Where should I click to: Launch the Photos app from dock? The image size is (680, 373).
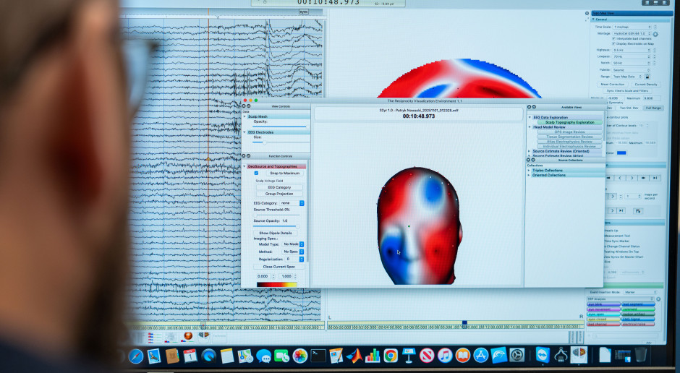pyautogui.click(x=300, y=356)
